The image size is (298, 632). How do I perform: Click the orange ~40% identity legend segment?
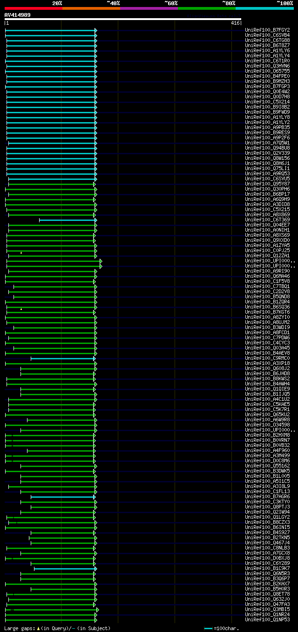pyautogui.click(x=91, y=8)
